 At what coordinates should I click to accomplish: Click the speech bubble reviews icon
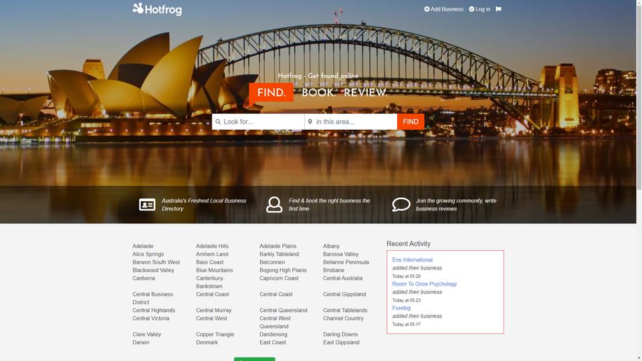[x=401, y=205]
